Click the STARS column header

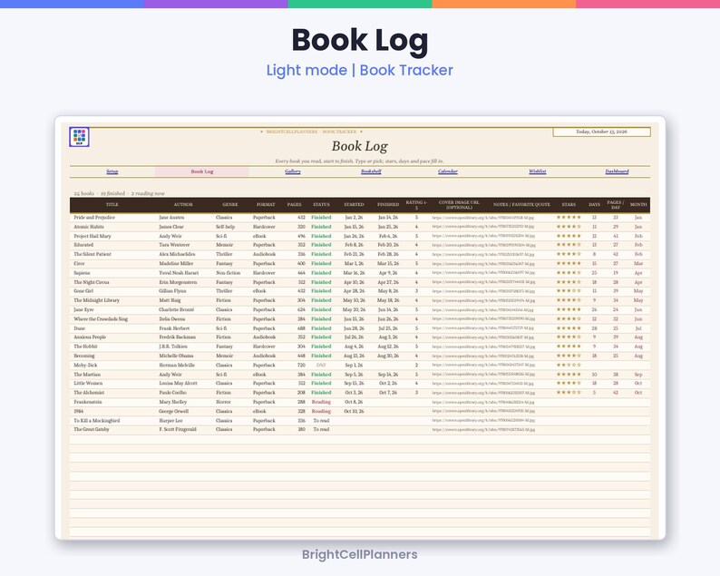click(x=569, y=205)
